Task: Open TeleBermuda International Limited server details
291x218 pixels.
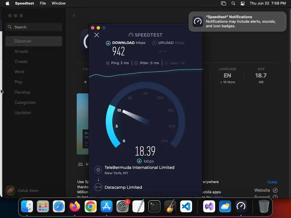Action: [x=139, y=167]
